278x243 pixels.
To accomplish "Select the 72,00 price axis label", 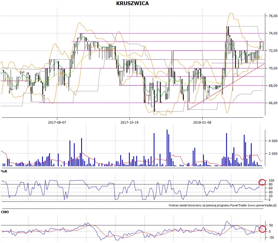I will coord(273,51).
